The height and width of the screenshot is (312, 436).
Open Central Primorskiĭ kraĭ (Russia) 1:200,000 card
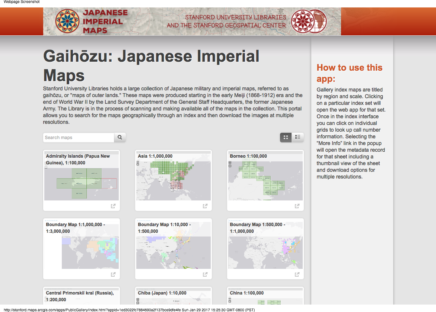[82, 296]
